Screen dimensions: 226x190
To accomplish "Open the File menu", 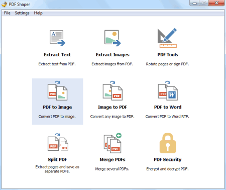I will point(7,13).
